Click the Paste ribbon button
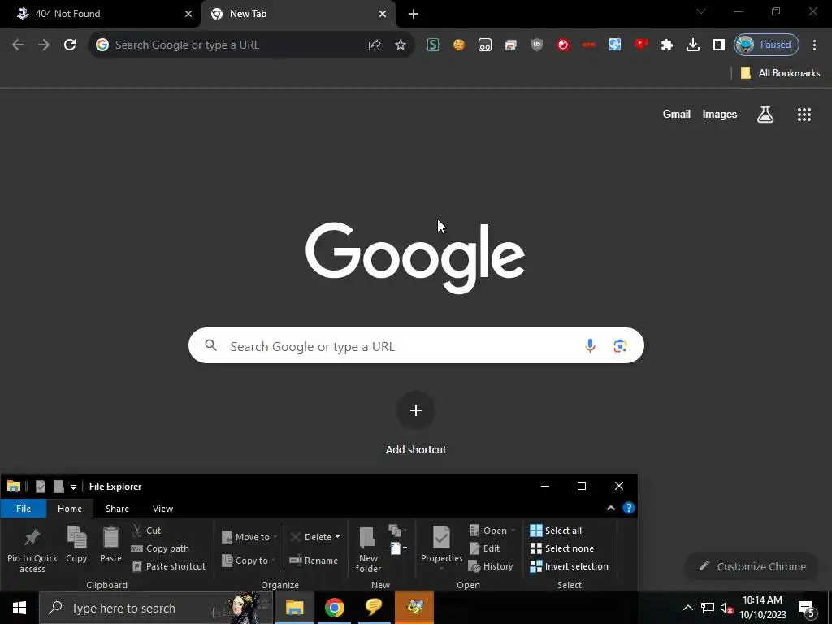Image resolution: width=832 pixels, height=624 pixels. pos(110,544)
